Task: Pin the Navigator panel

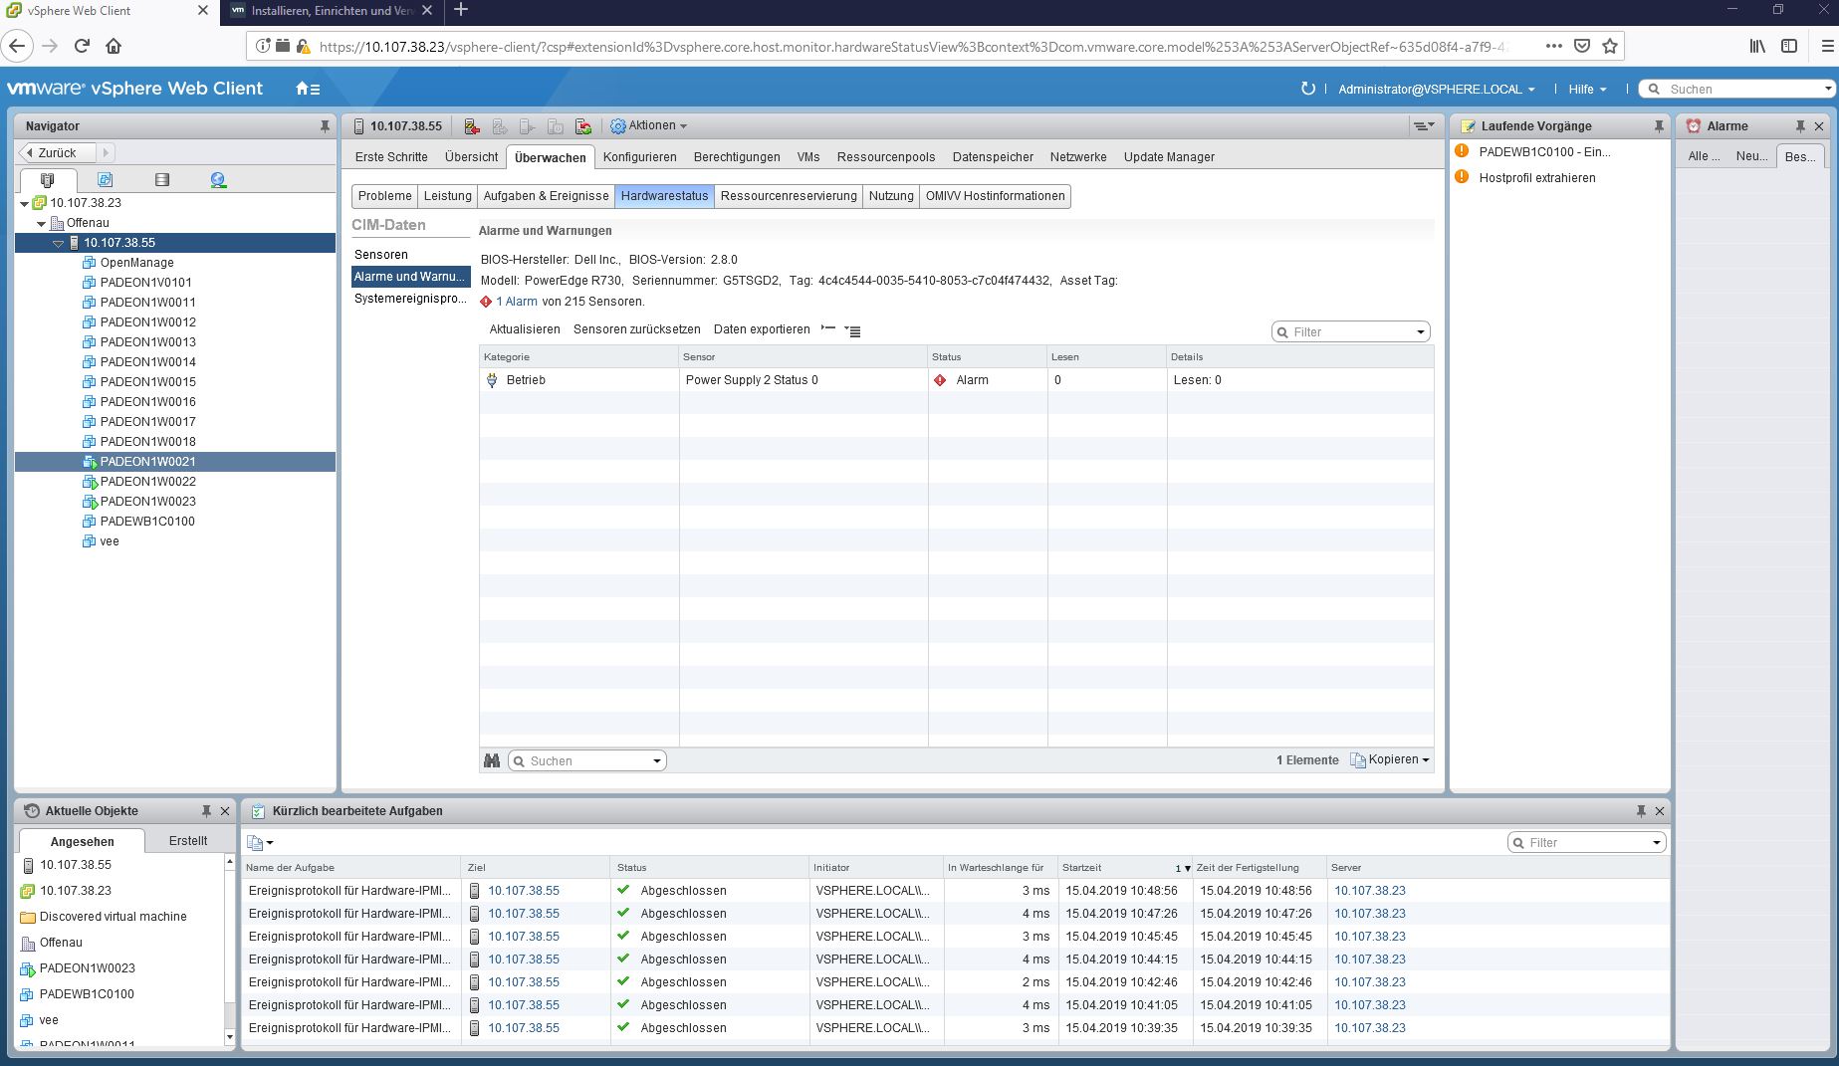Action: point(323,125)
